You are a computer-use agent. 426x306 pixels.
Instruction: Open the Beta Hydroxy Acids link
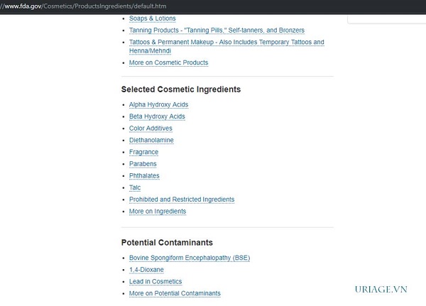pos(157,116)
